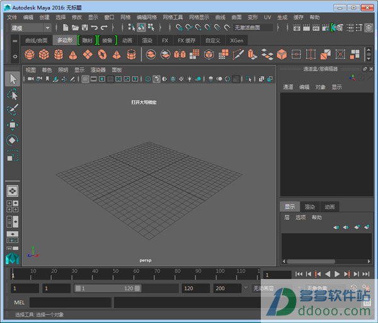Select the Lasso select tool
This screenshot has width=378, height=323.
(13, 94)
